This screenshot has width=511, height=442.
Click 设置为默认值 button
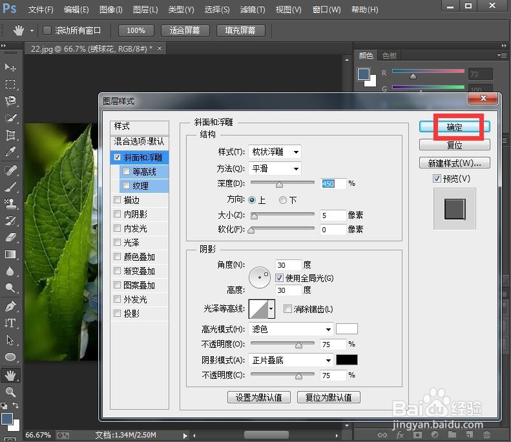point(259,397)
